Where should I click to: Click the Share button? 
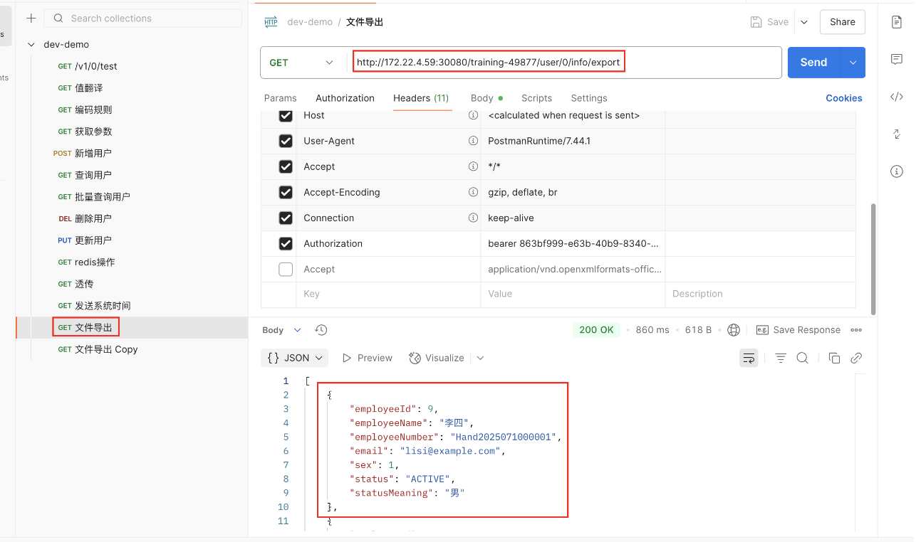click(x=842, y=22)
